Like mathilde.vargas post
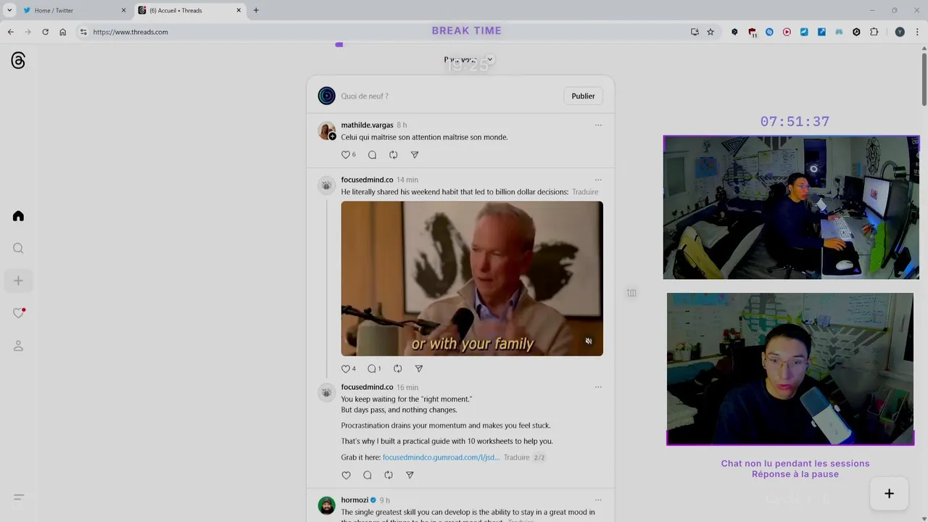 (346, 154)
